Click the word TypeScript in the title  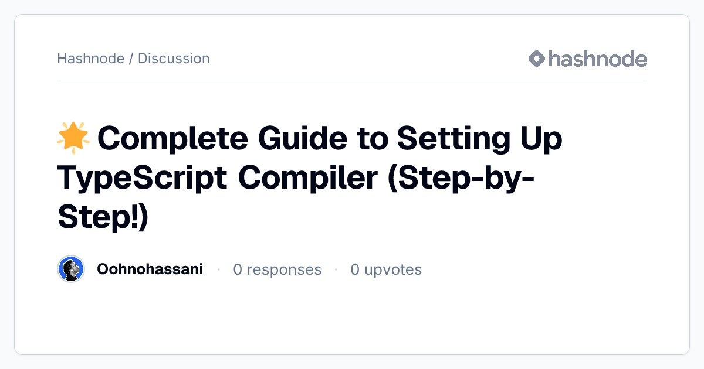[x=143, y=177]
